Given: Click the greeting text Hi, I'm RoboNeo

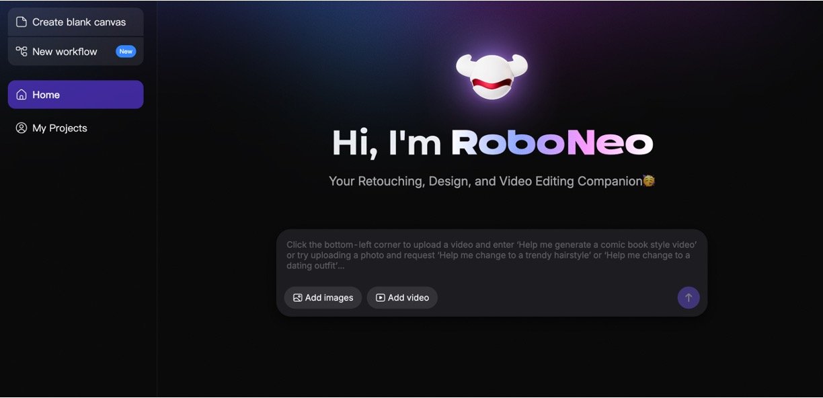Looking at the screenshot, I should (492, 143).
